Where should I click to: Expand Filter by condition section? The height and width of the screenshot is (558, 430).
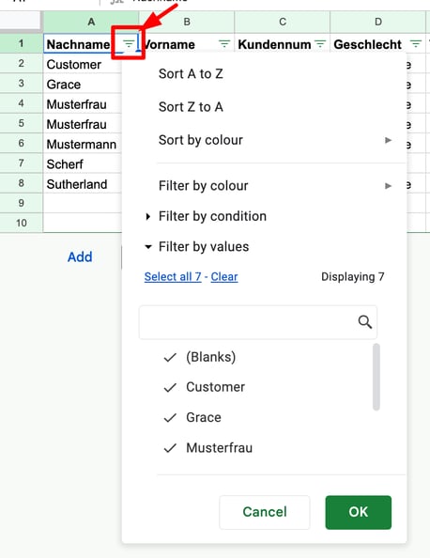pos(206,216)
